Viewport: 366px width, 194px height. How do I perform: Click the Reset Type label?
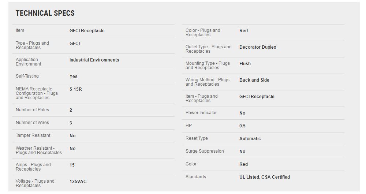(x=197, y=138)
